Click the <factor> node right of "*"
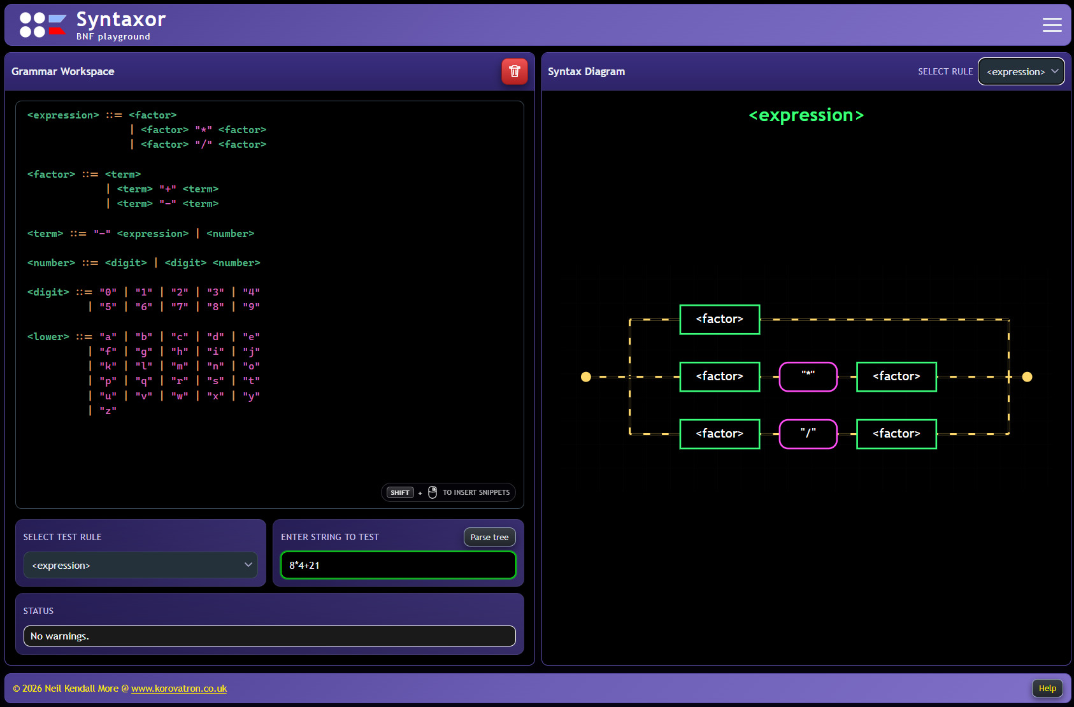Screen dimensions: 1074x707 [896, 376]
